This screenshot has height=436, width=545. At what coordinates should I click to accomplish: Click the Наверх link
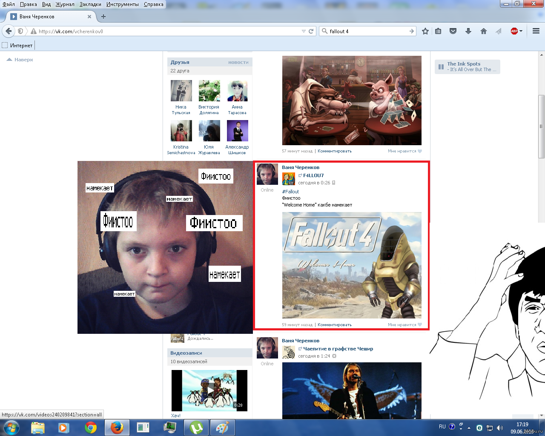[20, 60]
